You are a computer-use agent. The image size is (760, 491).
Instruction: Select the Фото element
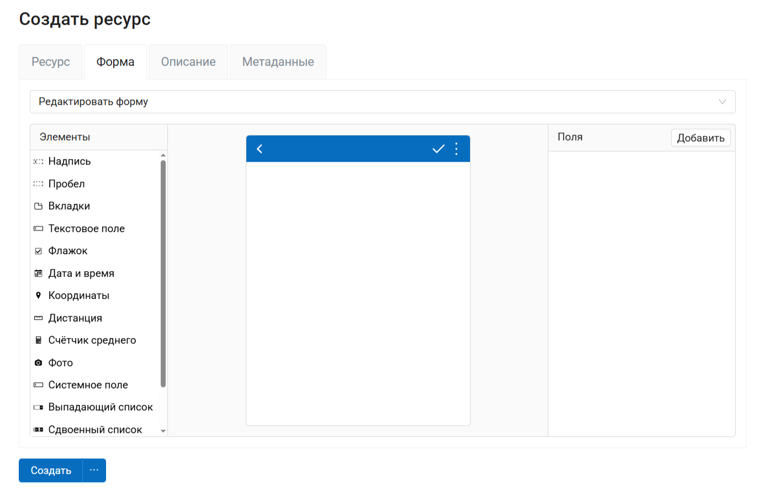(x=60, y=362)
